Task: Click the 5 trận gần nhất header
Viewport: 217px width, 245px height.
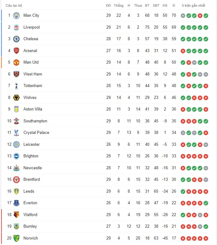Action: click(193, 5)
